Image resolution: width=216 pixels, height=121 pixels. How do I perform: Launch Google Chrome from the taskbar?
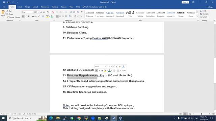click(79, 118)
